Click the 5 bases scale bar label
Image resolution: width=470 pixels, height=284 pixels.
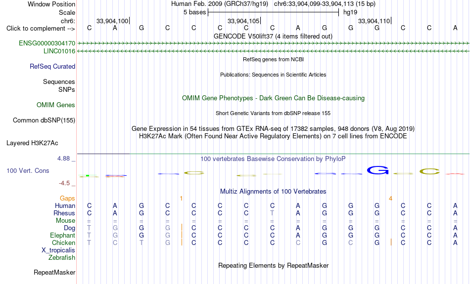pos(195,12)
